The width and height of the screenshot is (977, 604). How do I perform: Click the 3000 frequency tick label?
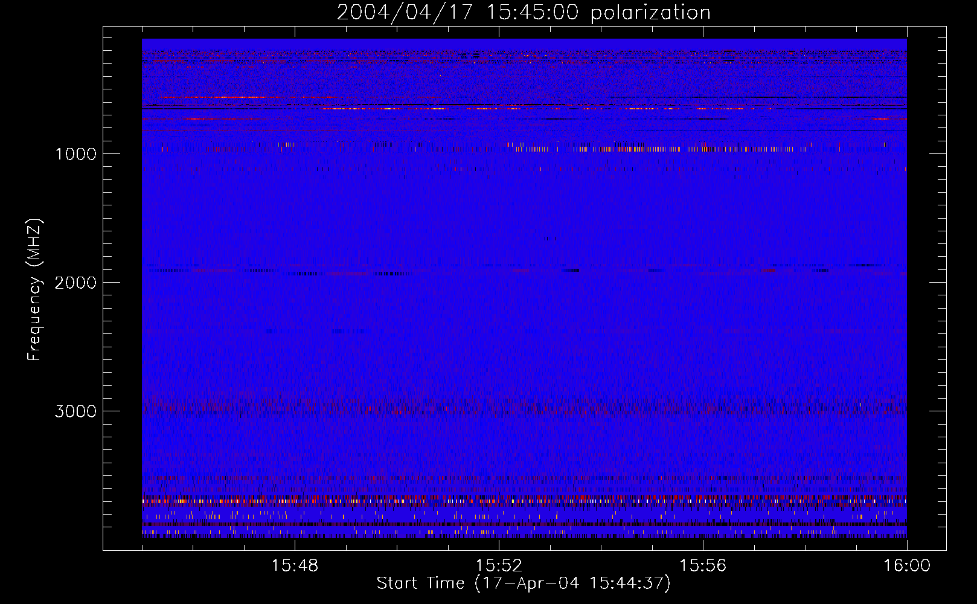75,411
